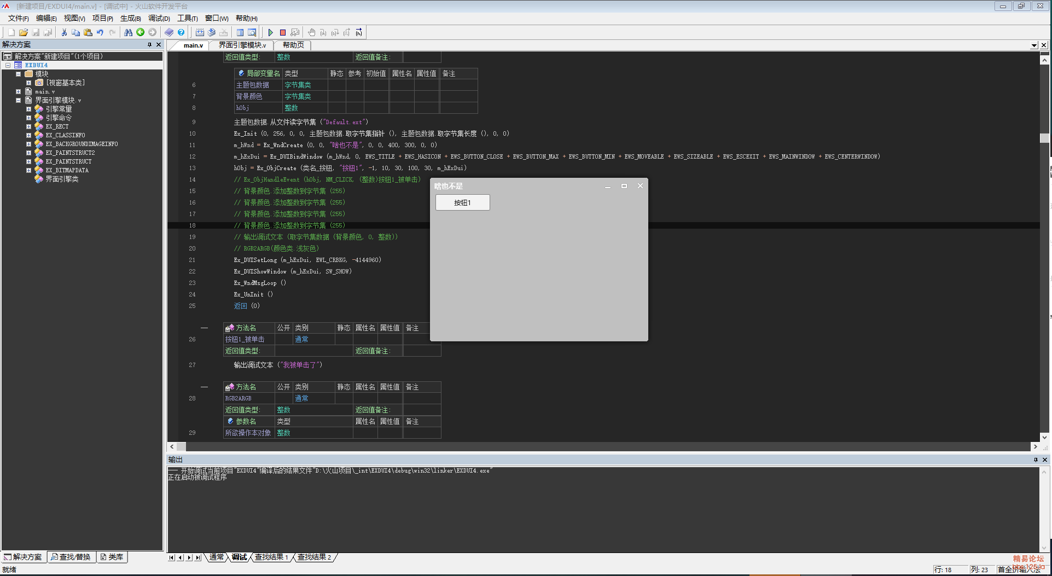Expand the EX_BITMAPDATA node
The height and width of the screenshot is (576, 1052).
click(x=28, y=170)
